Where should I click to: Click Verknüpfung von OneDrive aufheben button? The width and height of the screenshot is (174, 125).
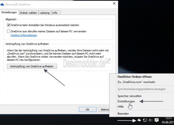pyautogui.click(x=32, y=66)
